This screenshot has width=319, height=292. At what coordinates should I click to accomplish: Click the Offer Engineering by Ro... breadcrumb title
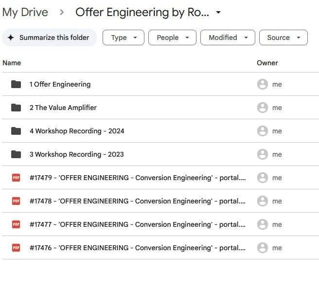click(x=142, y=12)
